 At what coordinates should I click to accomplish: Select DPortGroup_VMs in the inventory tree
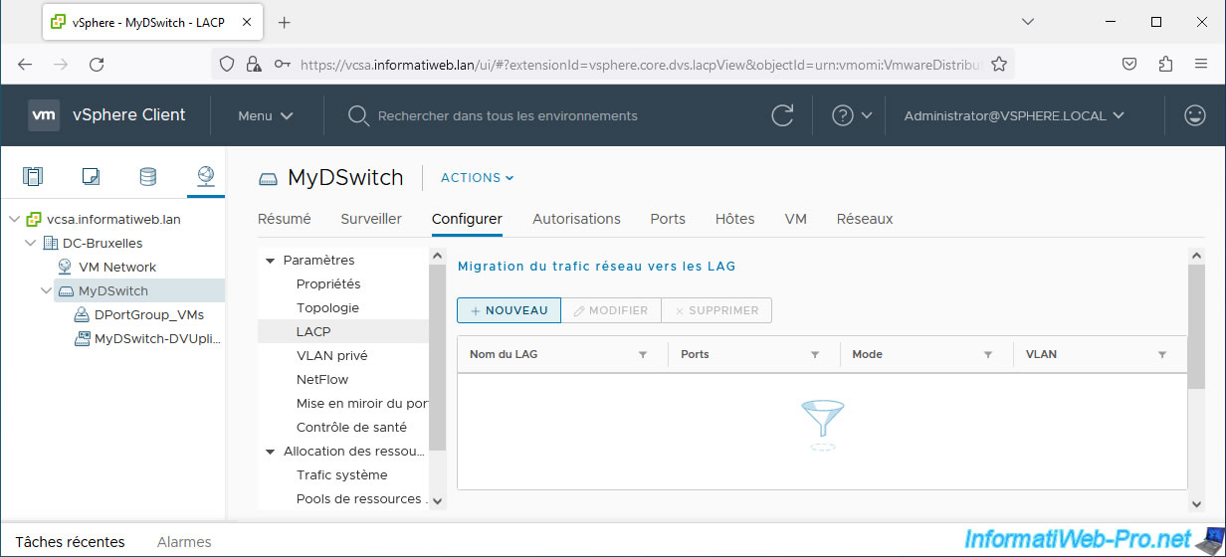click(x=148, y=314)
